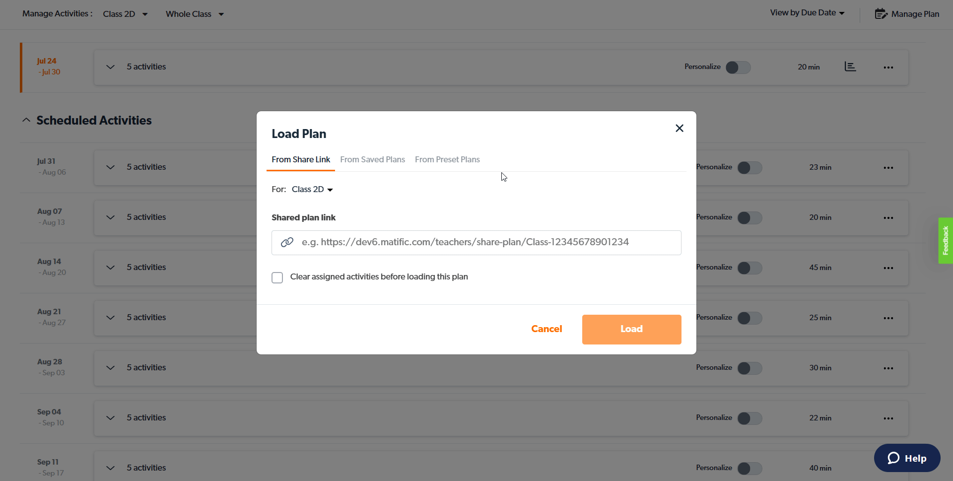Image resolution: width=953 pixels, height=481 pixels.
Task: Open the ellipsis menu on the Sep 11 row
Action: coord(888,468)
